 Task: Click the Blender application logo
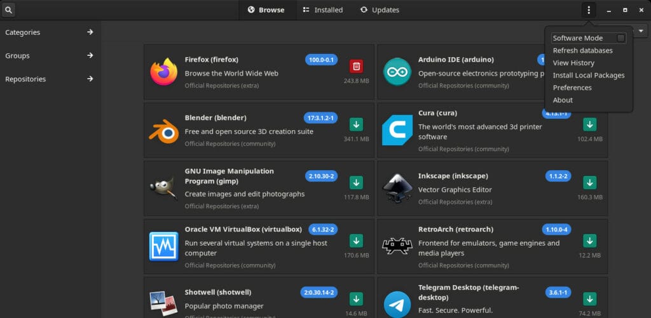point(164,130)
